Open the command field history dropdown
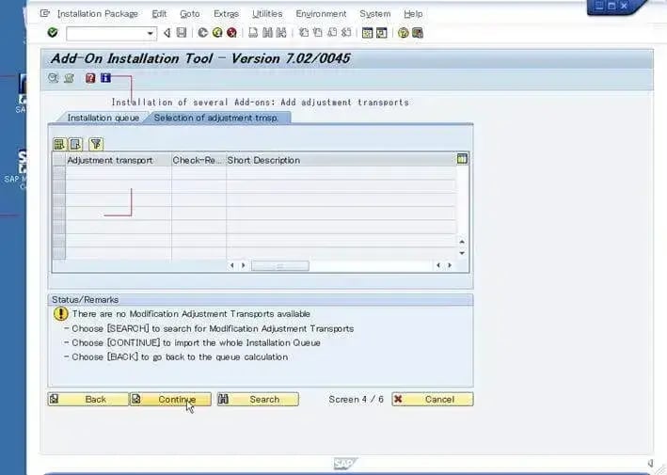 pos(151,33)
